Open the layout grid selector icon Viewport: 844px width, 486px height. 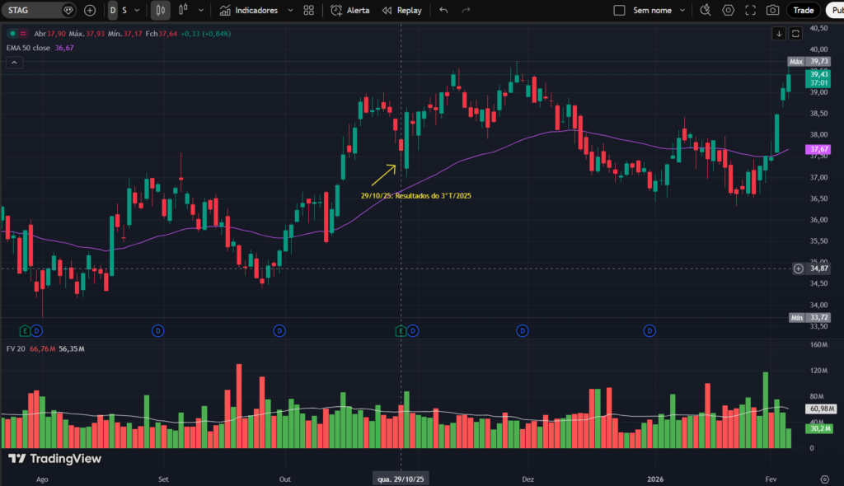tap(308, 10)
